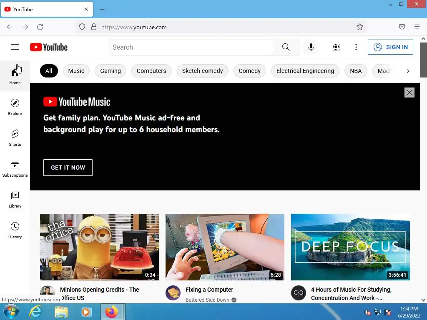The image size is (427, 320).
Task: Select the Electrical Engineering category chip
Action: point(305,71)
